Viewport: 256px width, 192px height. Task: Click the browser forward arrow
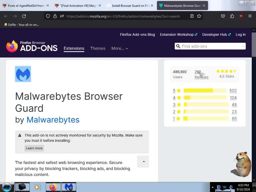point(15,16)
